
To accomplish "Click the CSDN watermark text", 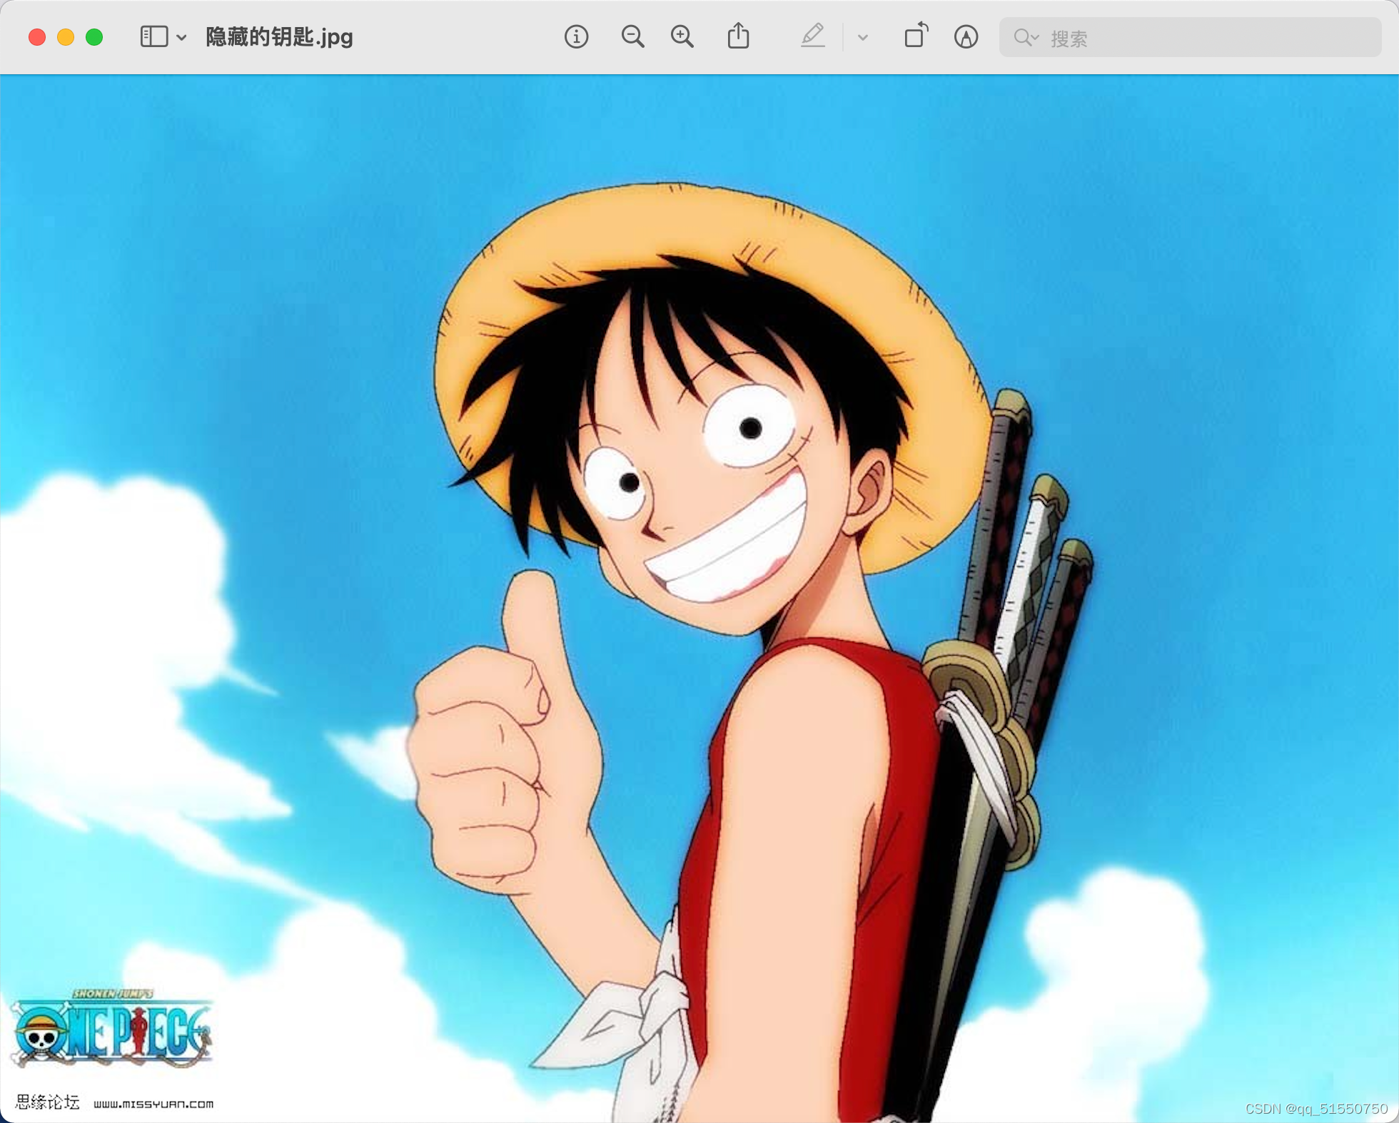I will (x=1315, y=1108).
